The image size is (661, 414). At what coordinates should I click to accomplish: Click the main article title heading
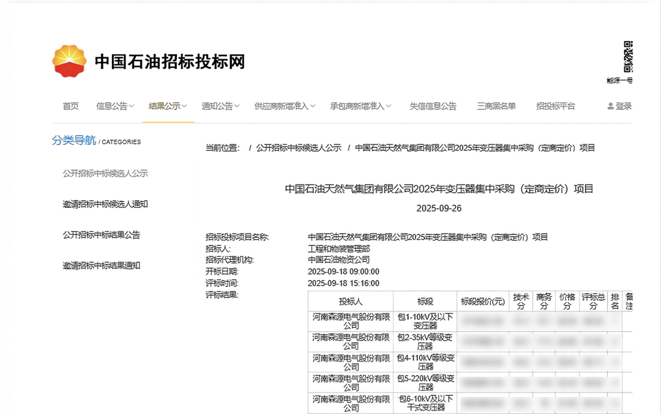[439, 189]
